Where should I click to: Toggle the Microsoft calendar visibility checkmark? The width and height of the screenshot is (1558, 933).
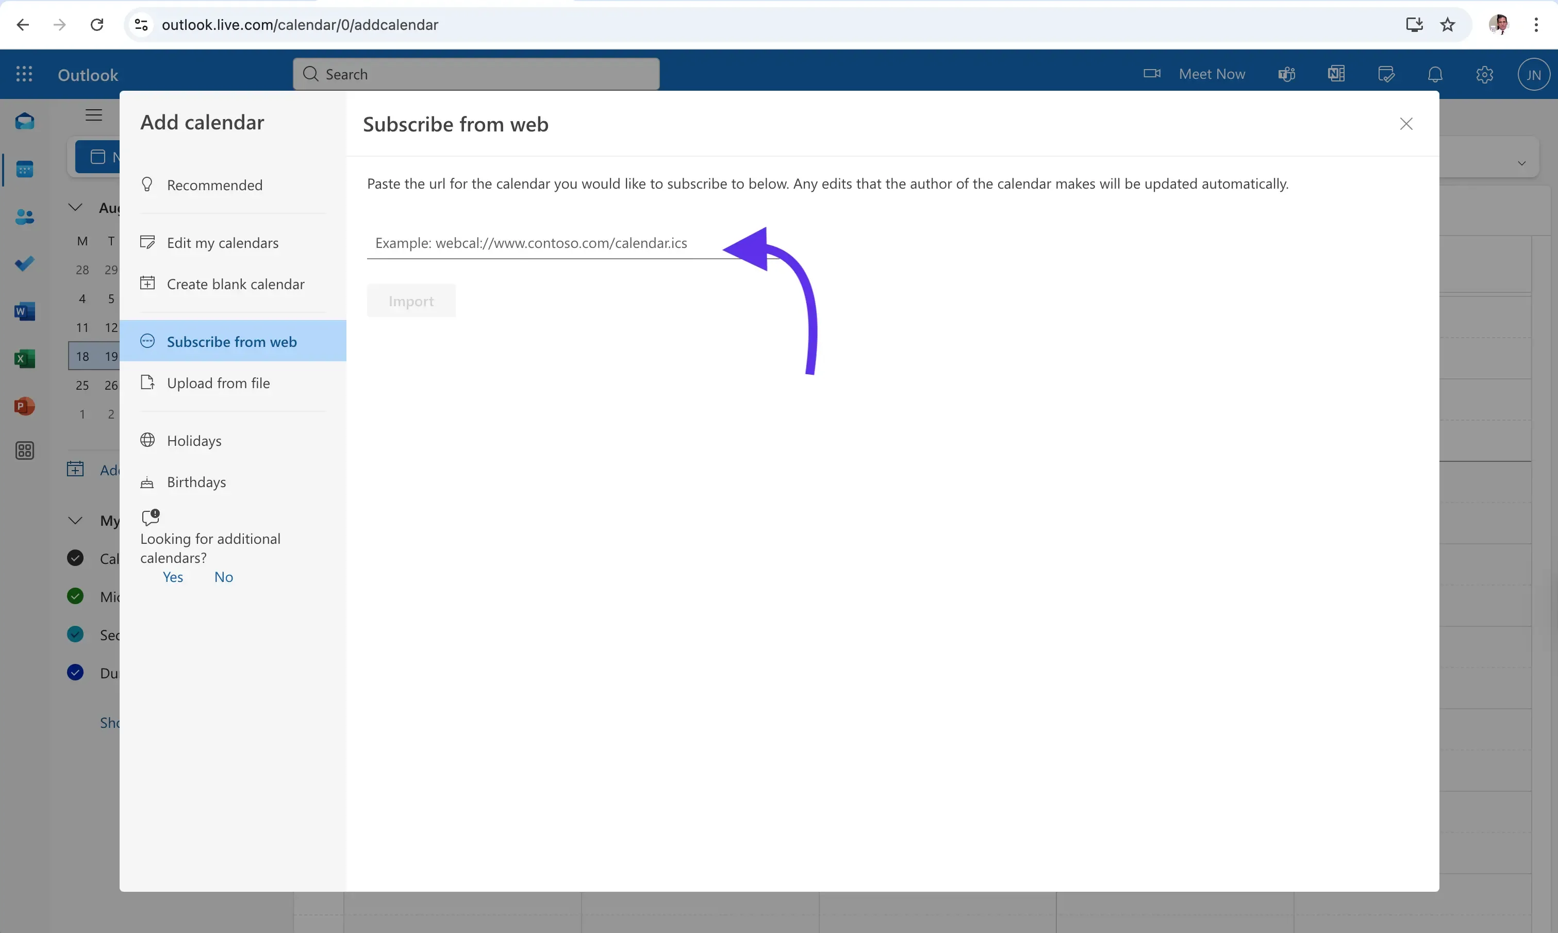coord(75,595)
